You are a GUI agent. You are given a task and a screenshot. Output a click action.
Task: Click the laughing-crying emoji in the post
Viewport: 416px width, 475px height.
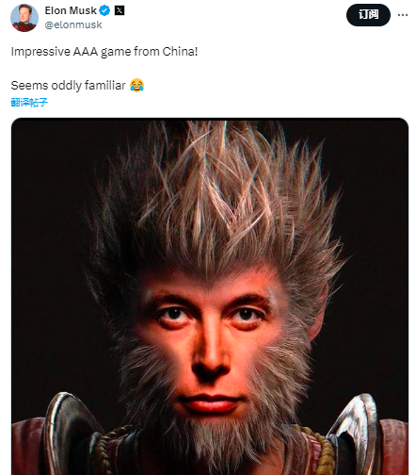[x=137, y=86]
